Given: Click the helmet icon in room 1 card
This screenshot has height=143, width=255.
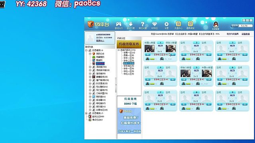Looking at the screenshot, I should coord(162,59).
